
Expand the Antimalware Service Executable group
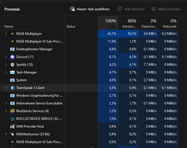(x=6, y=103)
